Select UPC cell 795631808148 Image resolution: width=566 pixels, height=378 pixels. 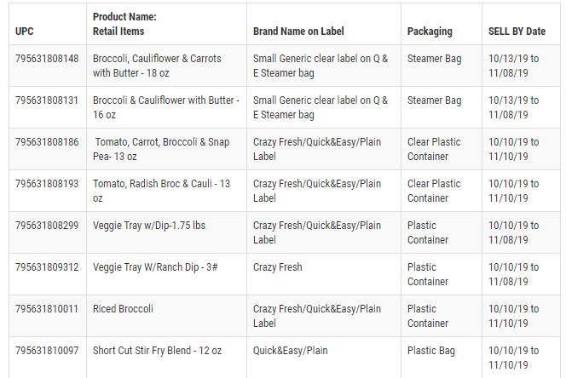click(47, 59)
